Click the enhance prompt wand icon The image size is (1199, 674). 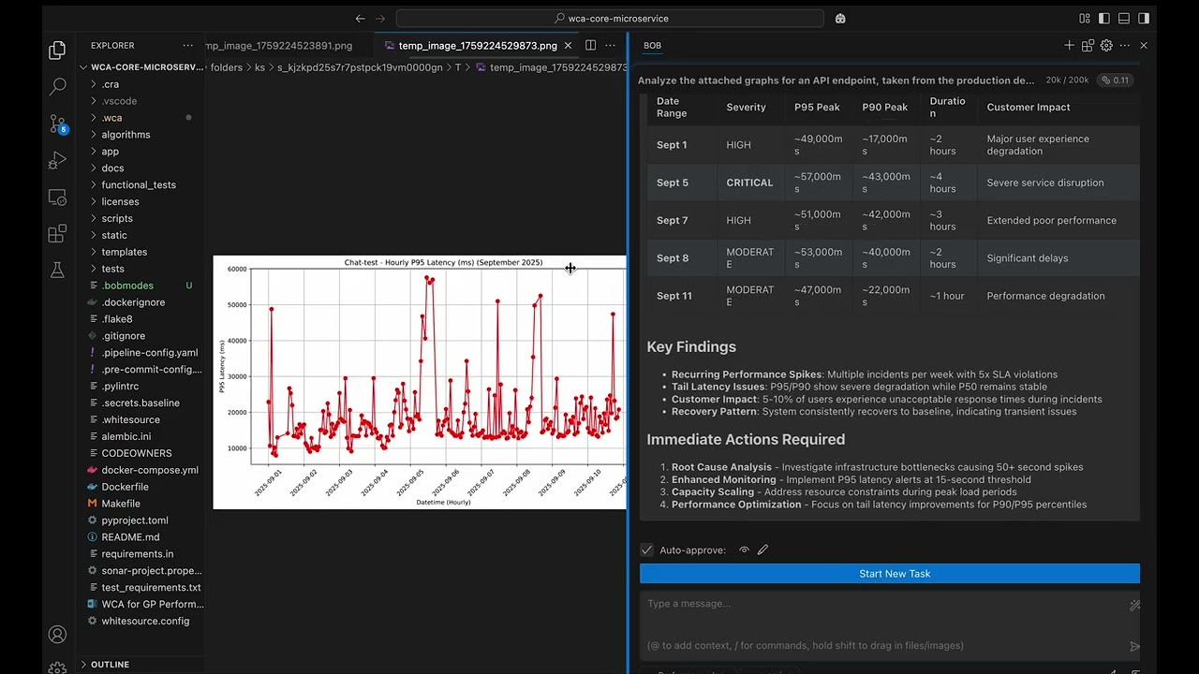1133,606
